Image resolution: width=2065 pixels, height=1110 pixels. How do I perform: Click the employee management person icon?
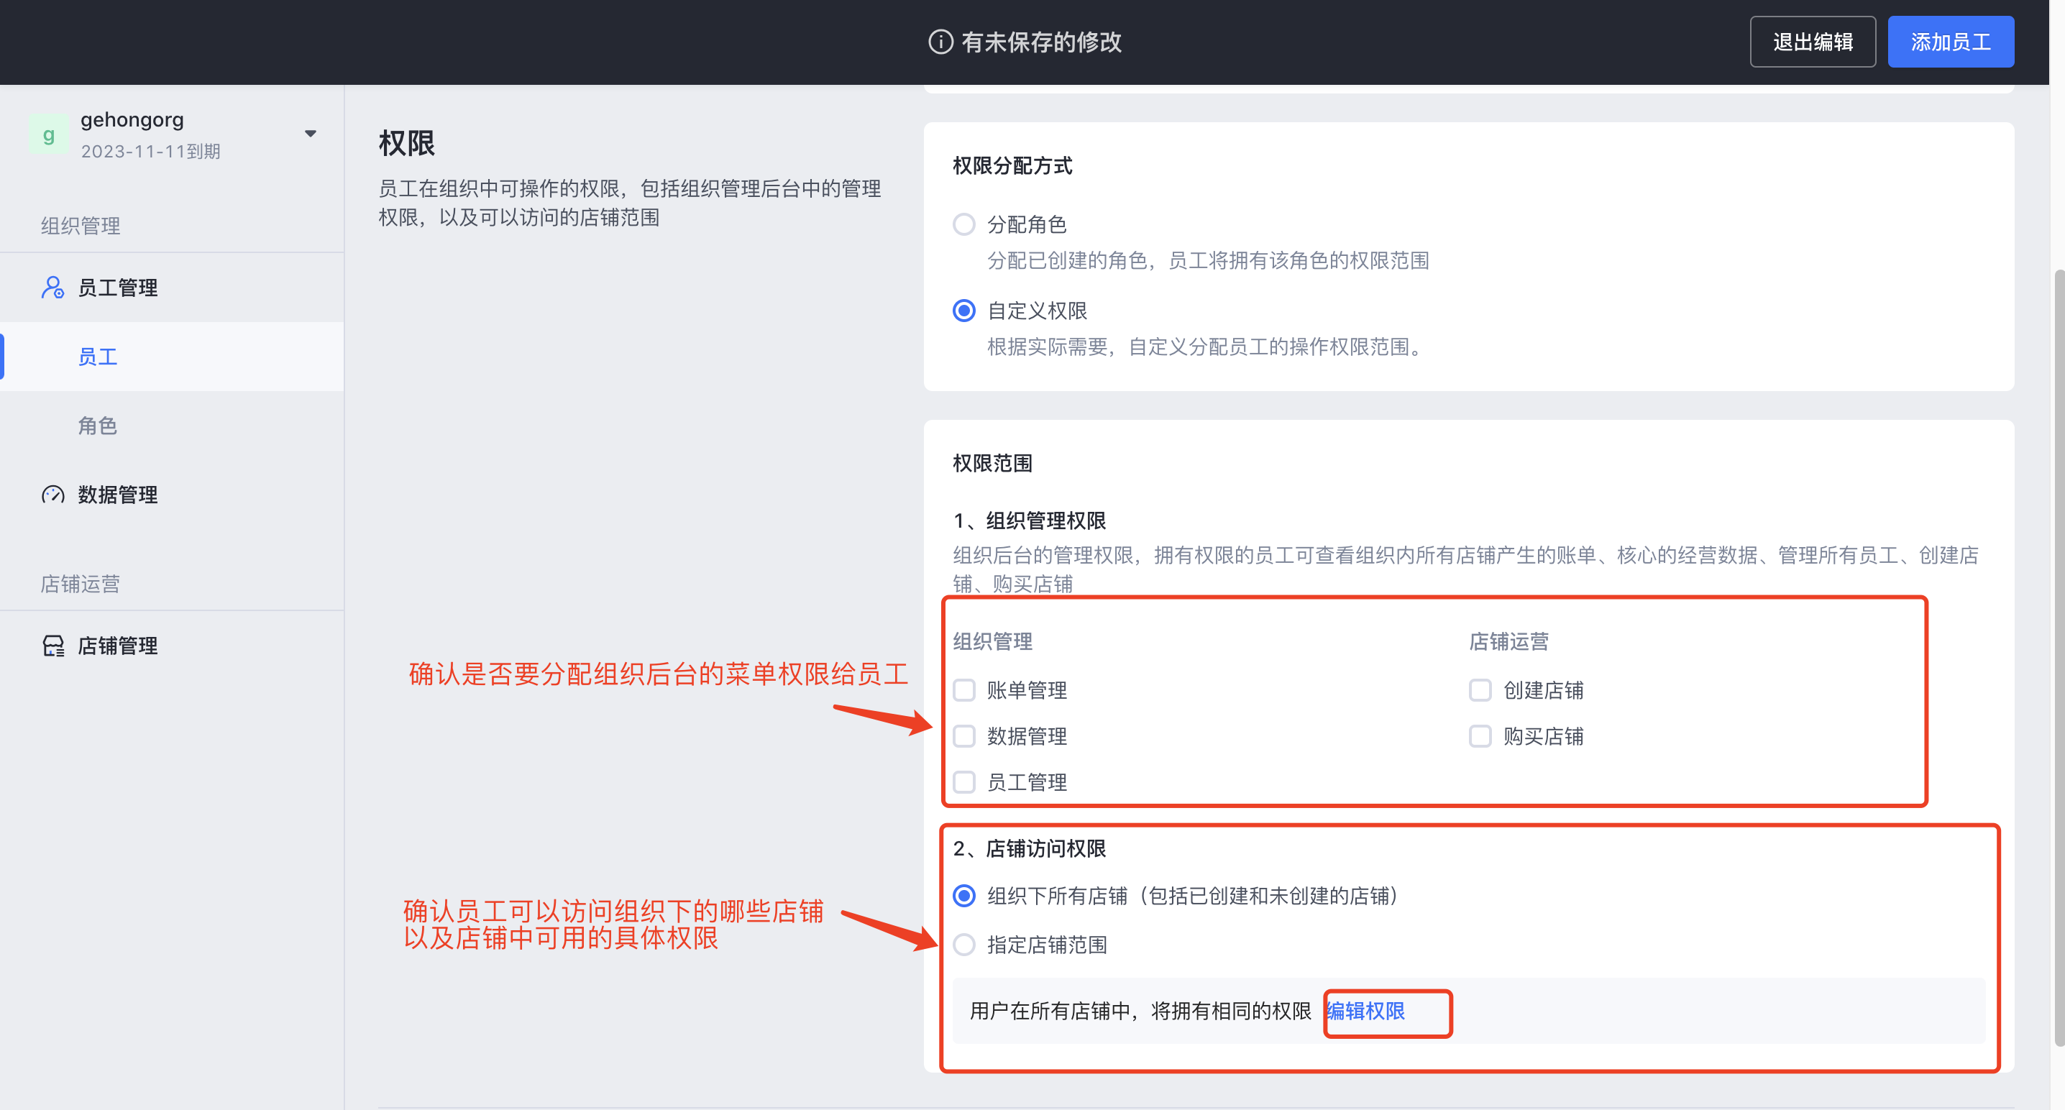pos(52,288)
